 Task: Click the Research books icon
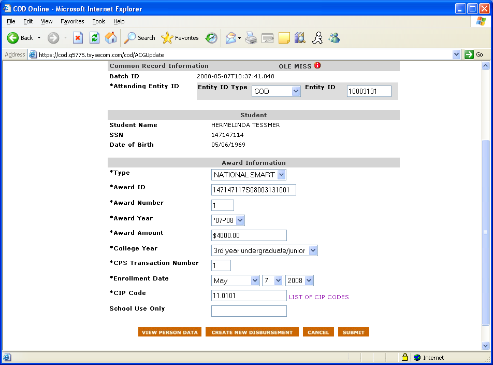point(300,38)
